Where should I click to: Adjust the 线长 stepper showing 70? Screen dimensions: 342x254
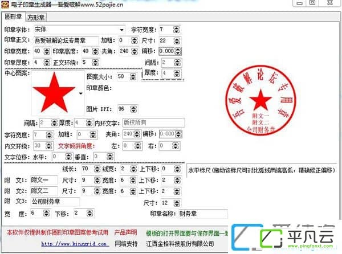pos(97,169)
